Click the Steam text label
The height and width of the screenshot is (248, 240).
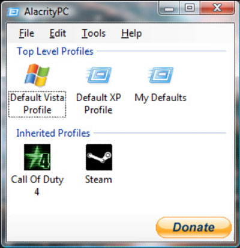pos(98,179)
